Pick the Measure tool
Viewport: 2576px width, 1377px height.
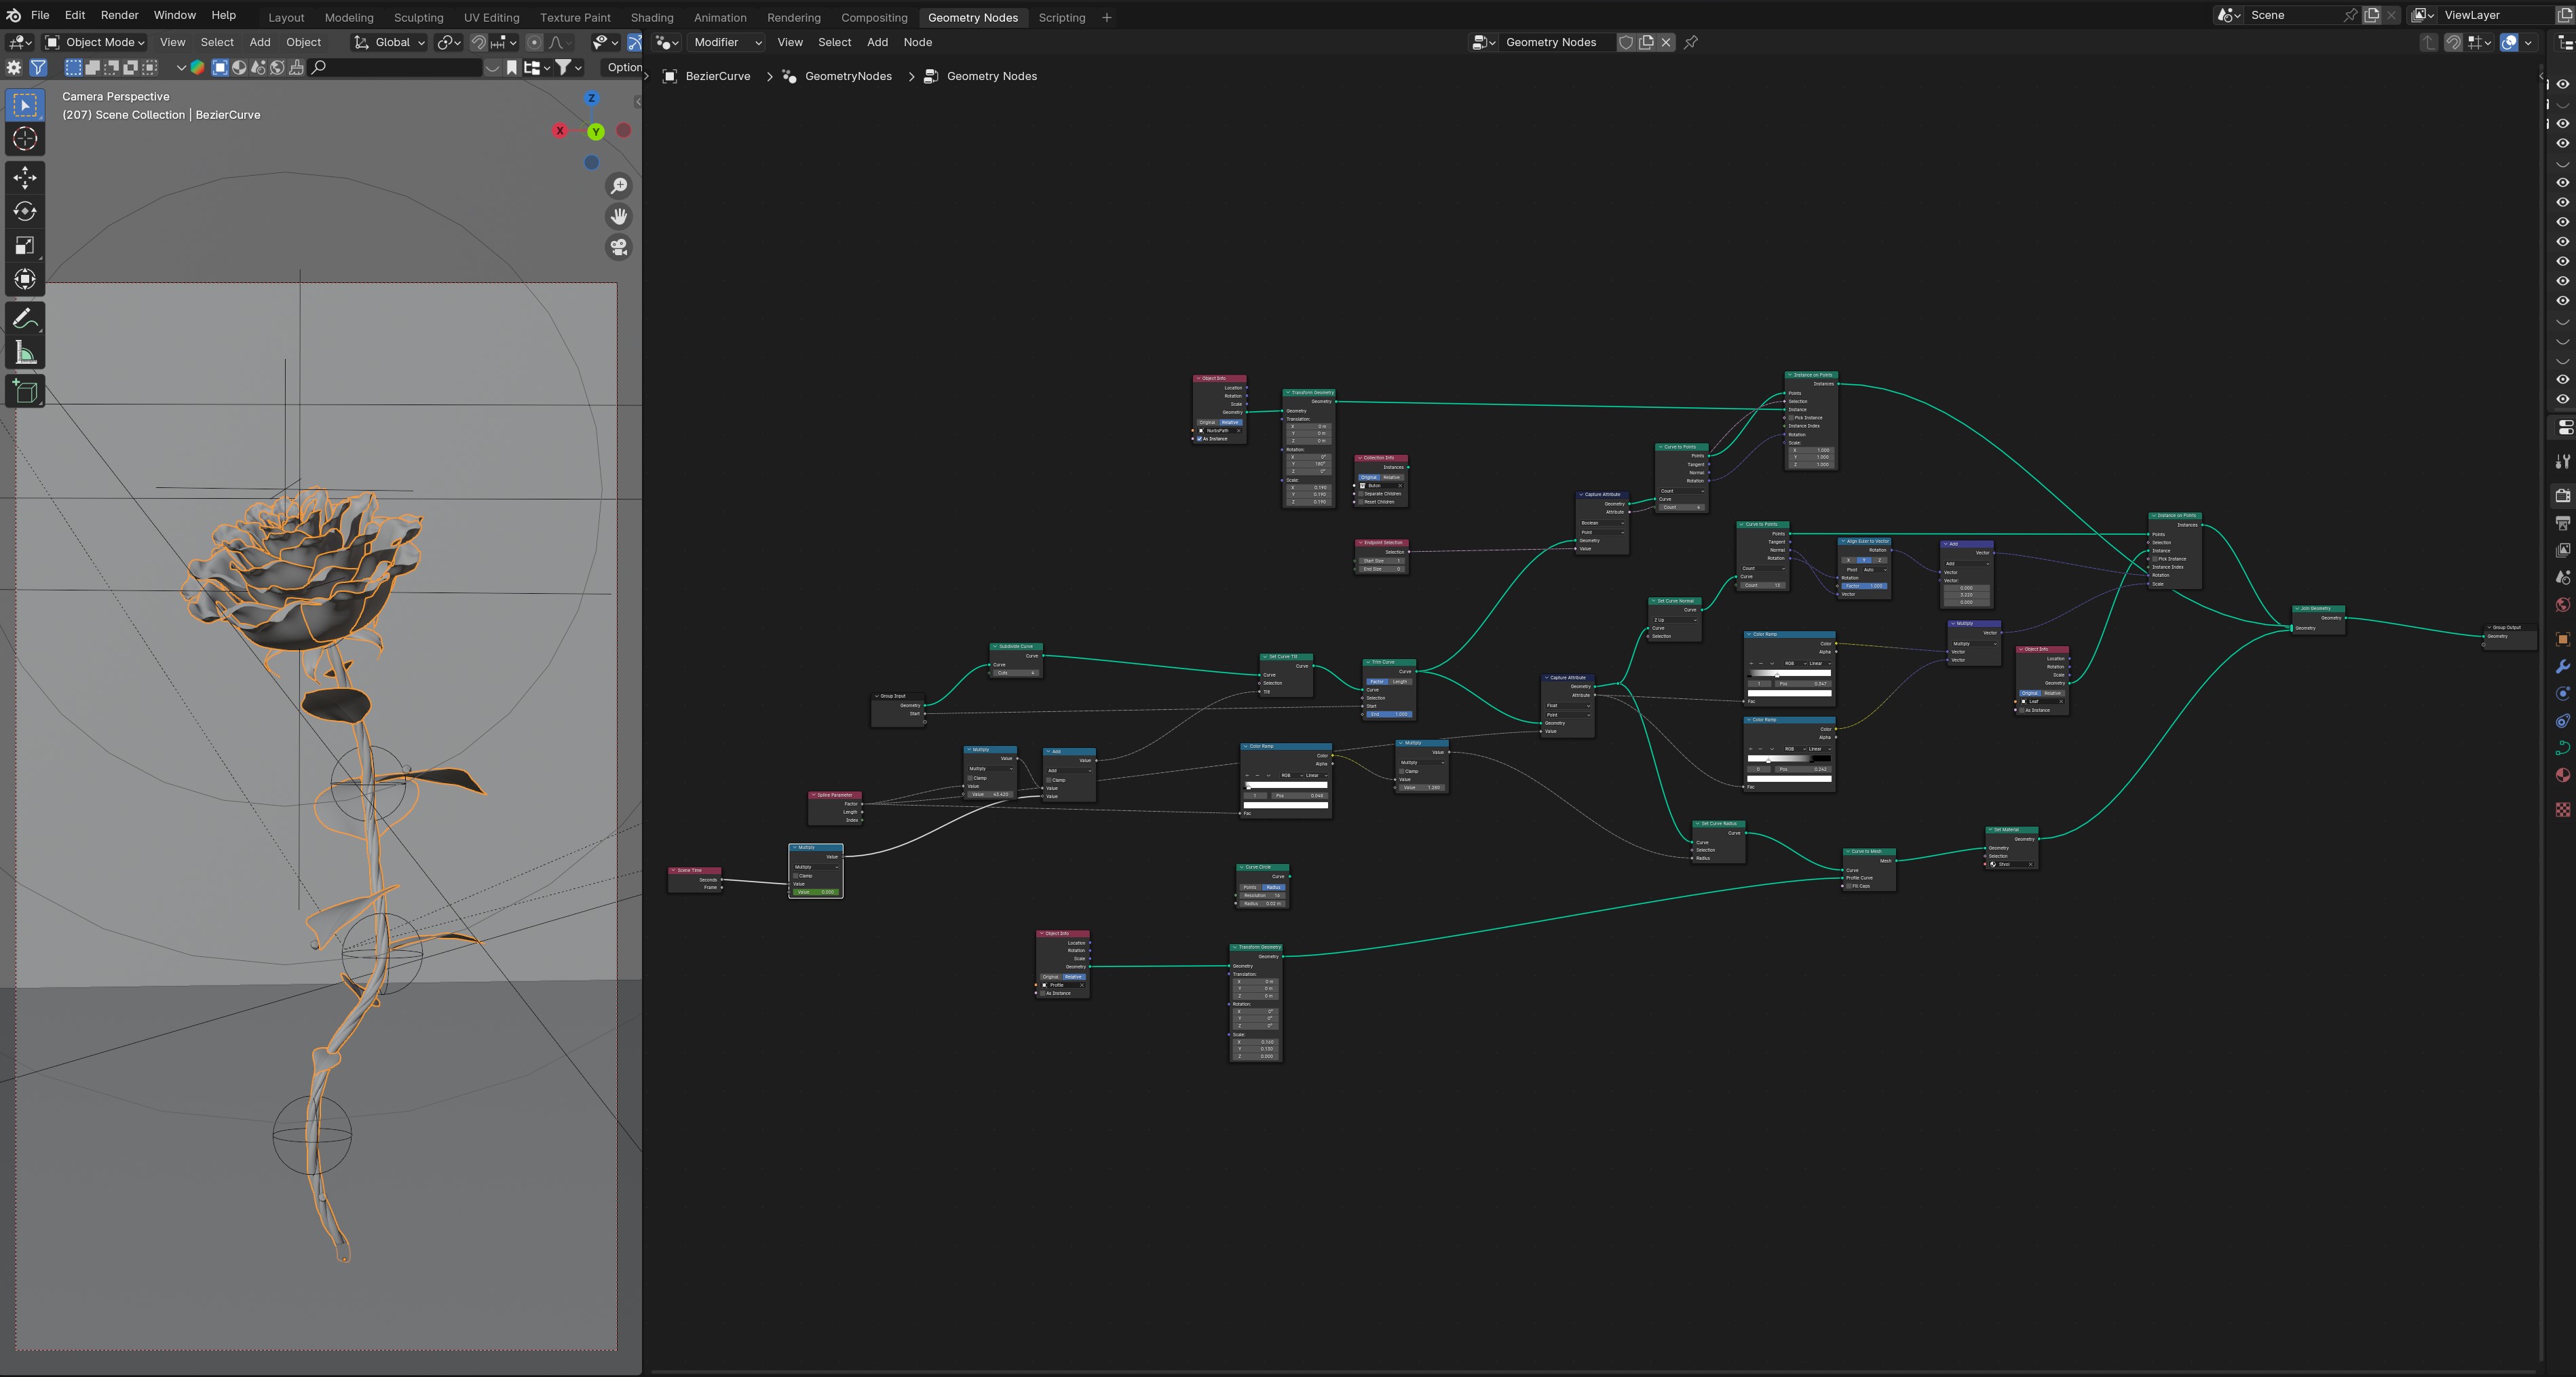25,353
